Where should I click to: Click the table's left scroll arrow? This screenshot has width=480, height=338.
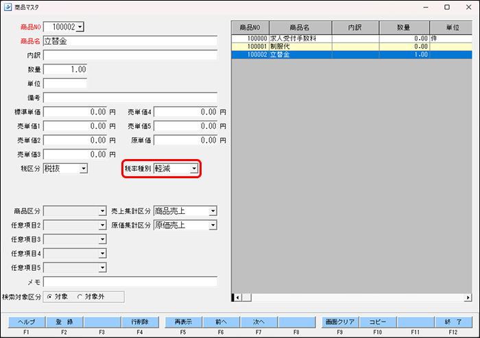click(238, 298)
